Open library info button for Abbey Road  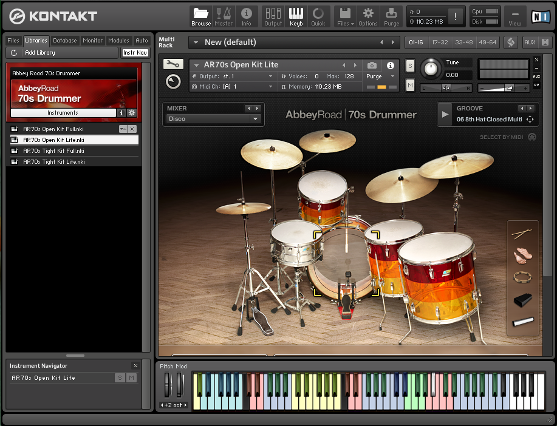coord(121,112)
